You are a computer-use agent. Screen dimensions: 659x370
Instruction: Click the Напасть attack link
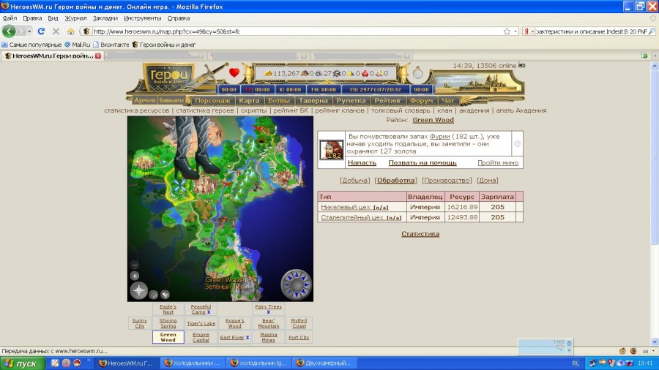point(362,163)
